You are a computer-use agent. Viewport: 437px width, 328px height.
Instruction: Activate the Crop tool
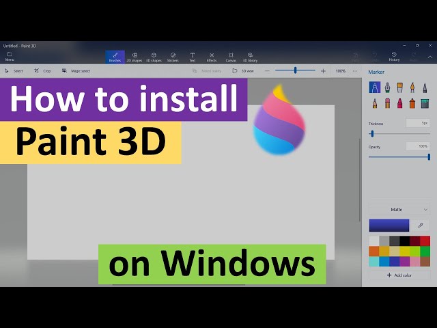coord(42,71)
